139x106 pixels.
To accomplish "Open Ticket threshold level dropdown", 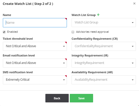I will tap(35, 46).
